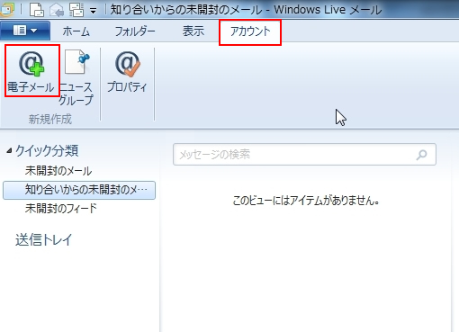This screenshot has width=459, height=332.
Task: Click the new document quick access icon
Action: coord(37,10)
